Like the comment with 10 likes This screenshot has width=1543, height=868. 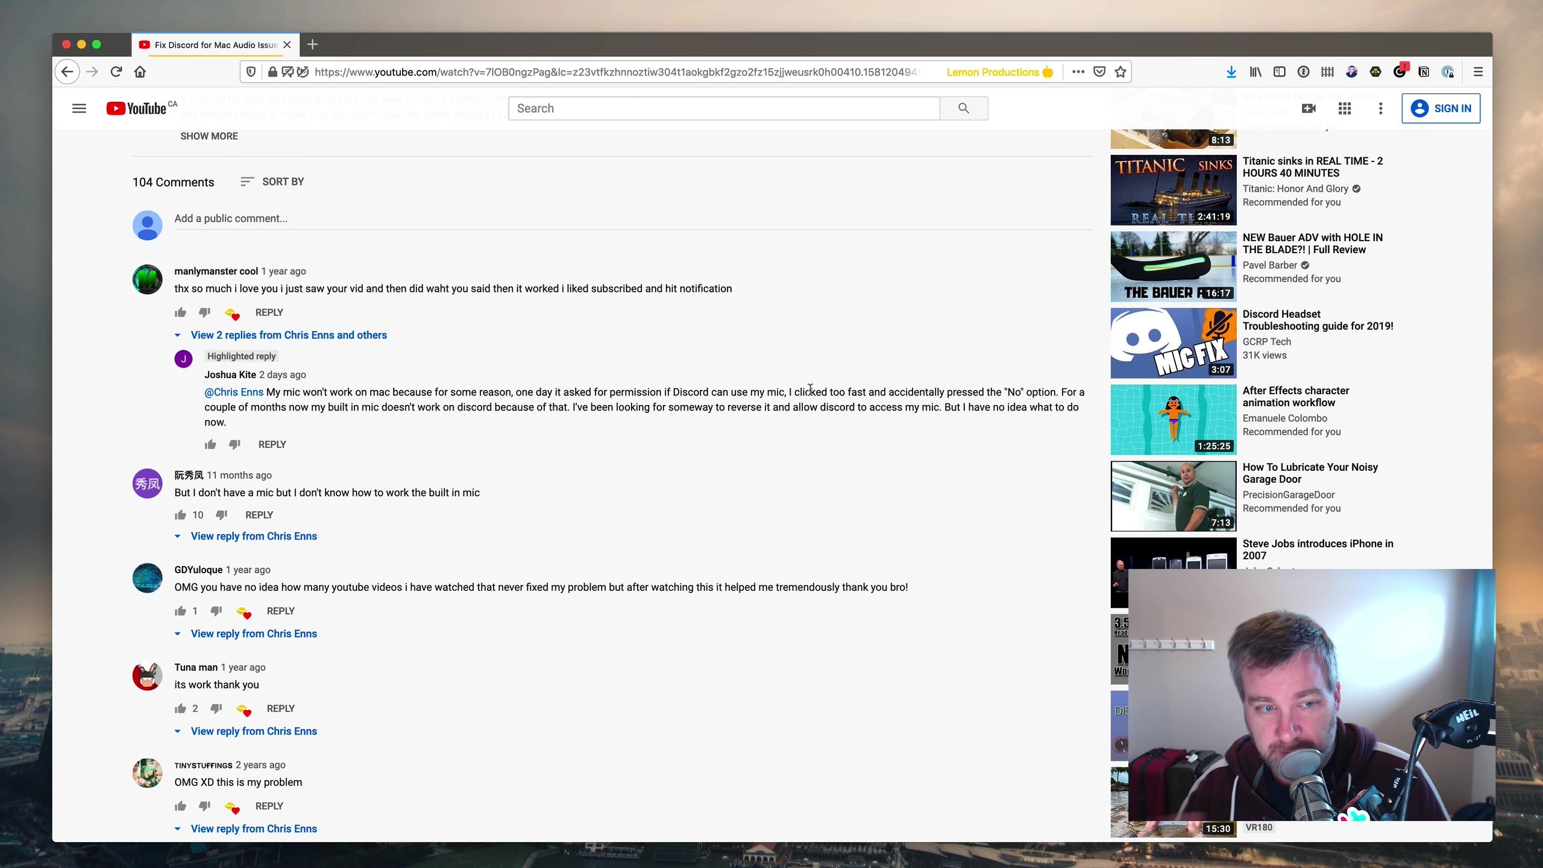tap(180, 515)
